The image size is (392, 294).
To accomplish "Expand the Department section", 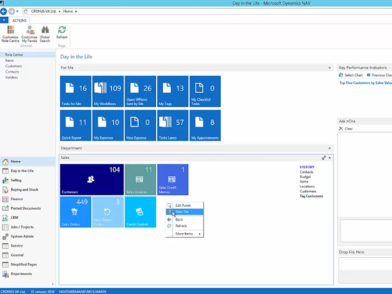I will (329, 148).
